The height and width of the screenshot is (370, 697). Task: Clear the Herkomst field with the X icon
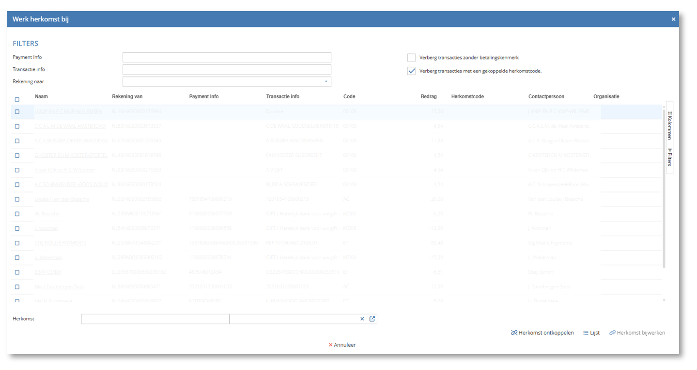(362, 319)
